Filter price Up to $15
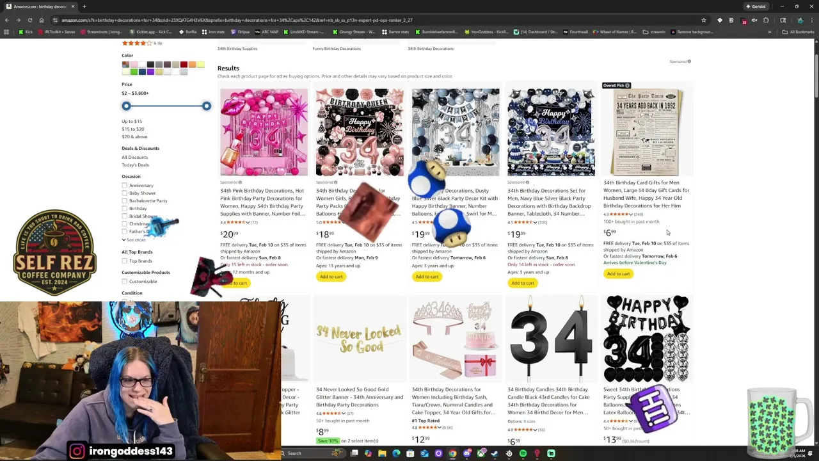This screenshot has width=819, height=461. [132, 121]
